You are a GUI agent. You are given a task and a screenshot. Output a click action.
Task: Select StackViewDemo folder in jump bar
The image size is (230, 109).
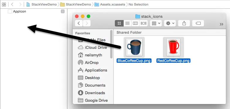[76, 4]
